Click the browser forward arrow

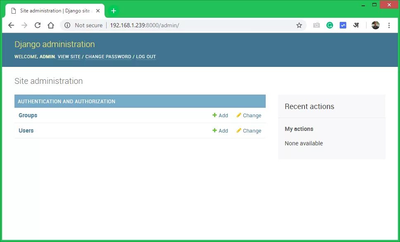(24, 25)
